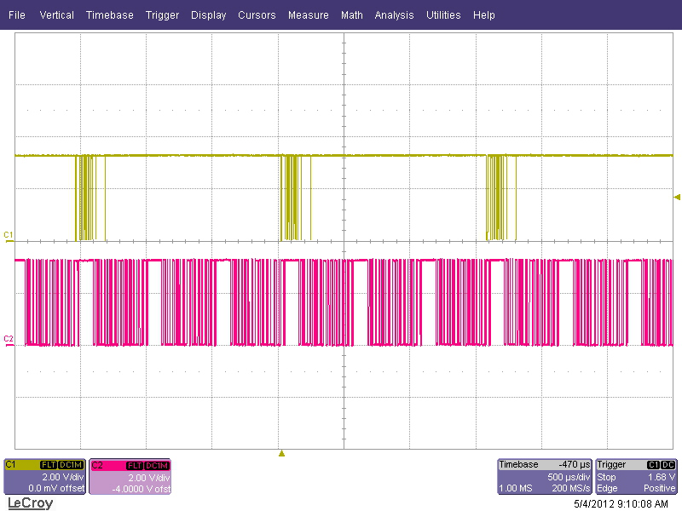682x511 pixels.
Task: Click the C1 ground level marker
Action: point(9,236)
